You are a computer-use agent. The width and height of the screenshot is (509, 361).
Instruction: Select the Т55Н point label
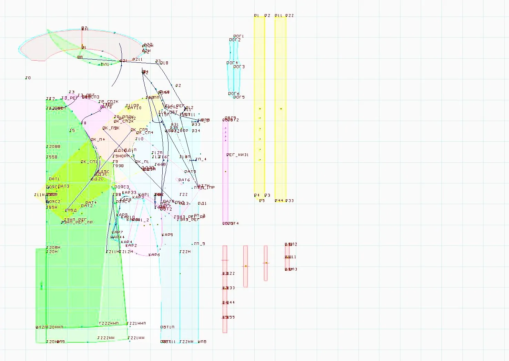click(x=52, y=208)
